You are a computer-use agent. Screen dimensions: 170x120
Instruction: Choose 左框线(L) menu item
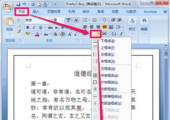(x=111, y=54)
